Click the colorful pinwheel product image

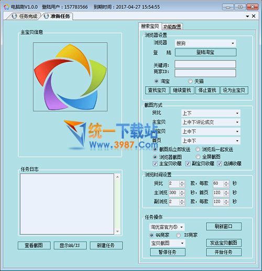[x=70, y=77]
